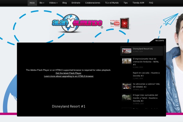Open the Tamul Huasteca Secreta #2 thumbnail

point(127,97)
